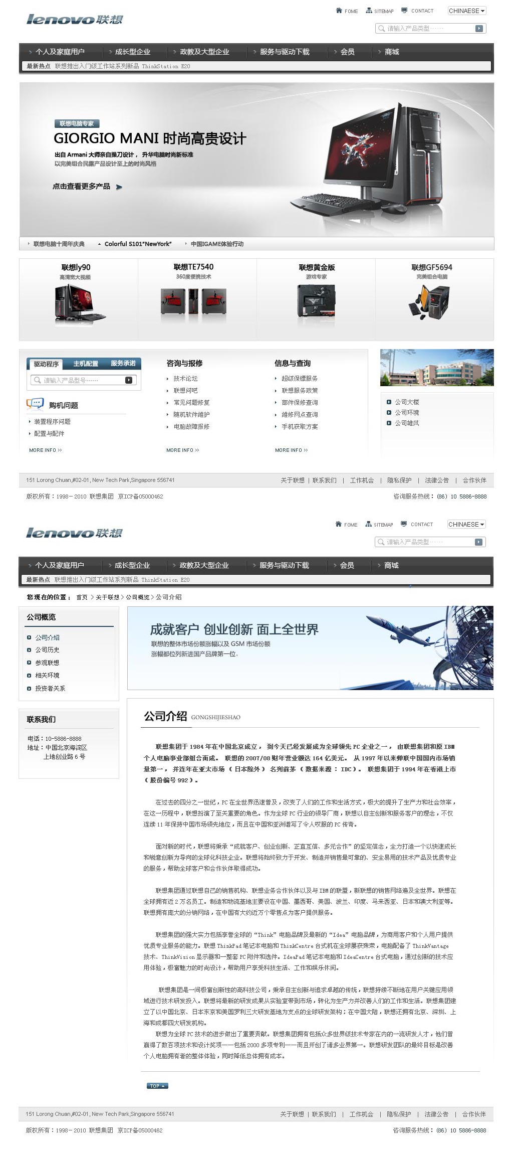The width and height of the screenshot is (513, 1154).
Task: Click the header search go button on company intro page
Action: pyautogui.click(x=479, y=542)
